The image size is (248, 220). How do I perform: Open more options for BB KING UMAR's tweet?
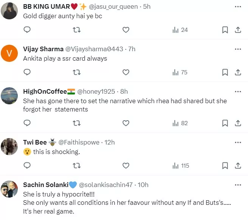pos(238,7)
